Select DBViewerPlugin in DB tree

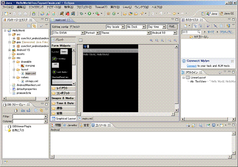tap(20, 126)
